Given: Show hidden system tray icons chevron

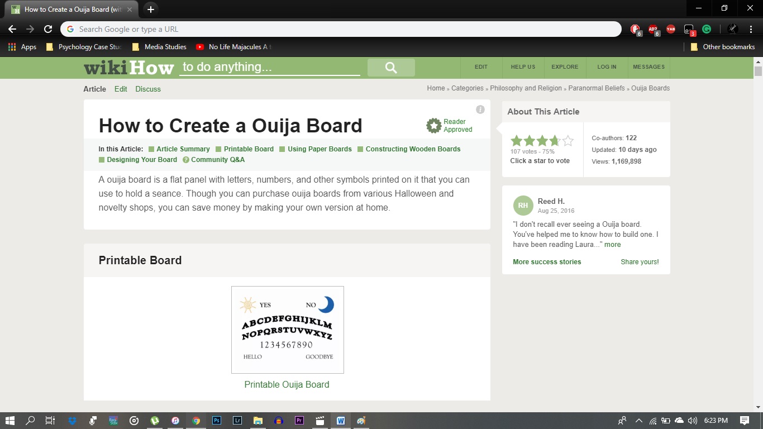Looking at the screenshot, I should coord(639,421).
